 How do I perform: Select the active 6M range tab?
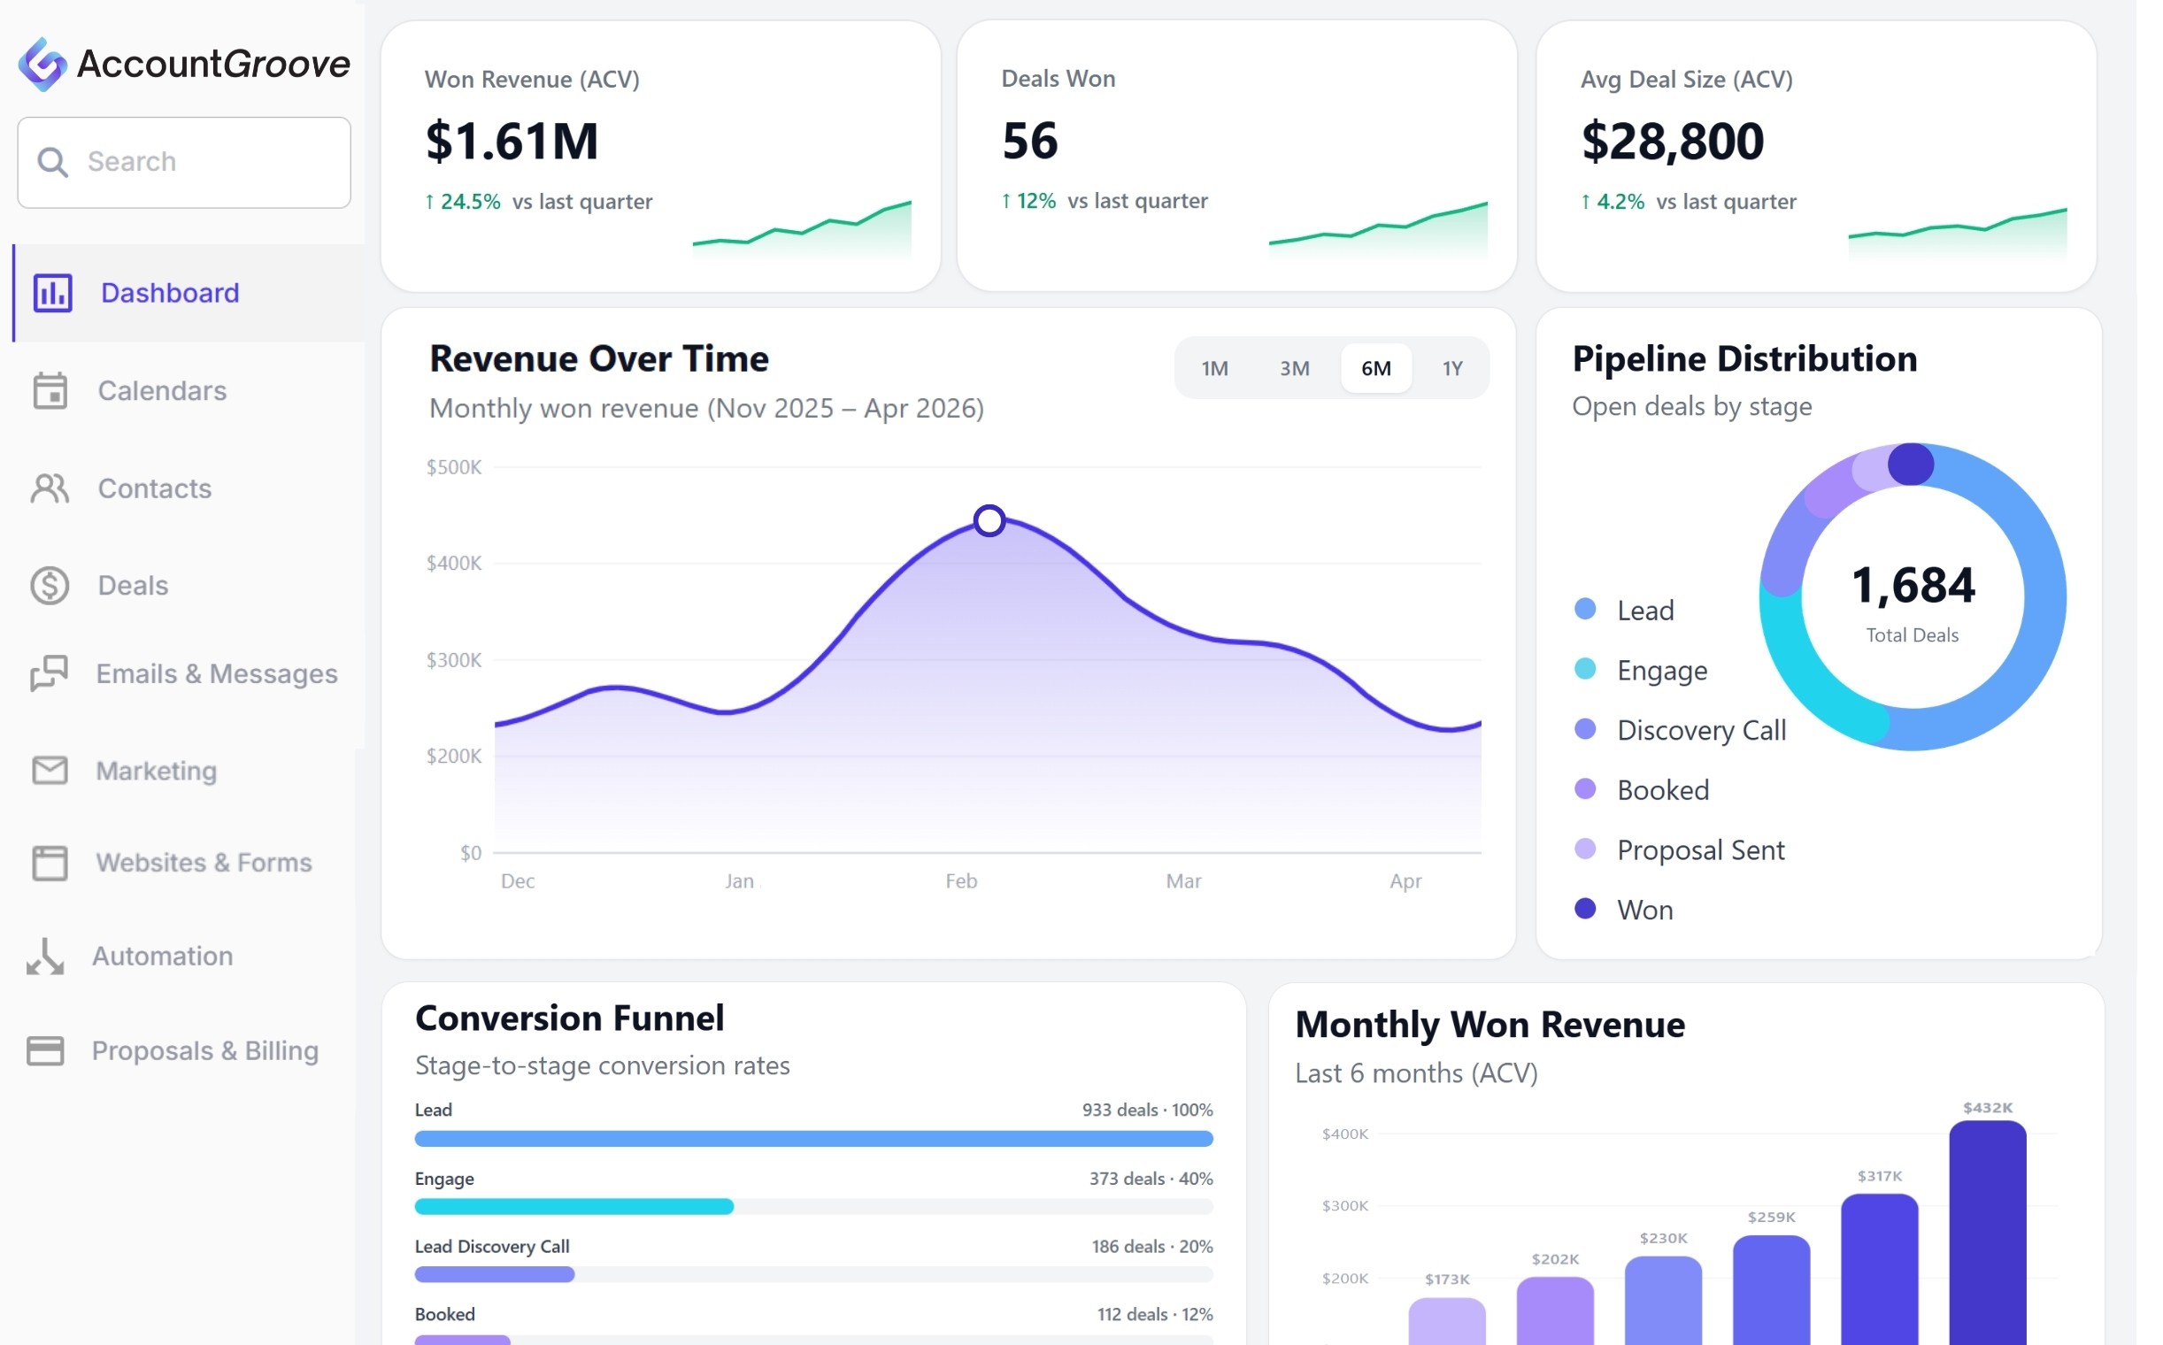point(1375,368)
